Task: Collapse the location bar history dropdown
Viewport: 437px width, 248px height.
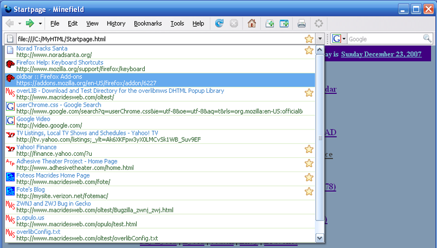Action: tap(320, 39)
